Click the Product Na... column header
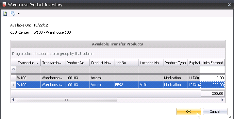 coord(102,63)
